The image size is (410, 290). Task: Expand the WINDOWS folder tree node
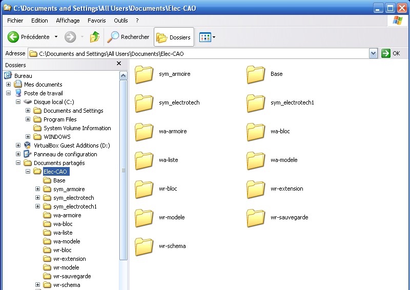click(x=28, y=137)
